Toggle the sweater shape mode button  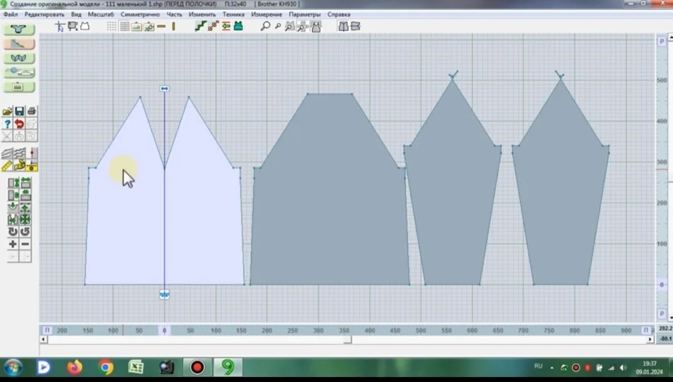pos(19,29)
